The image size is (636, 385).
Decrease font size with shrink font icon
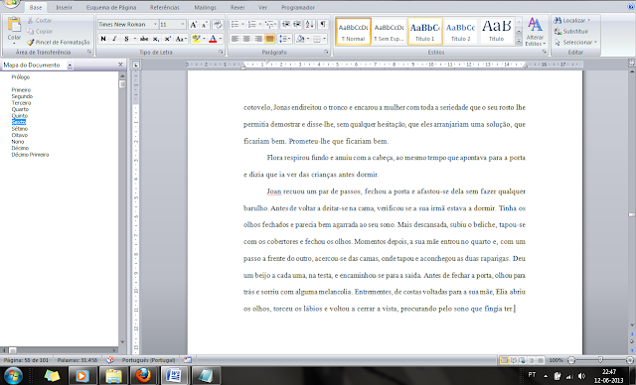(x=205, y=24)
